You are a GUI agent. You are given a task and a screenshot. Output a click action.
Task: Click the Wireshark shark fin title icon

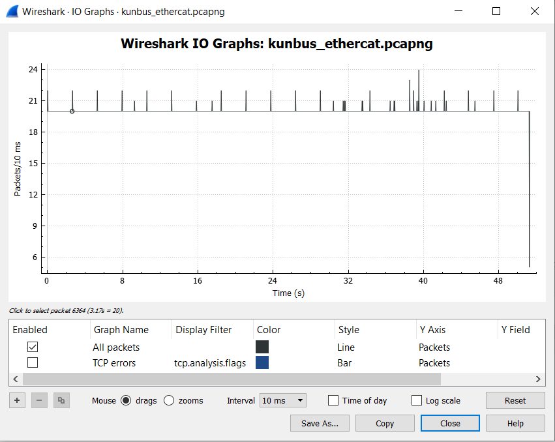pos(12,11)
